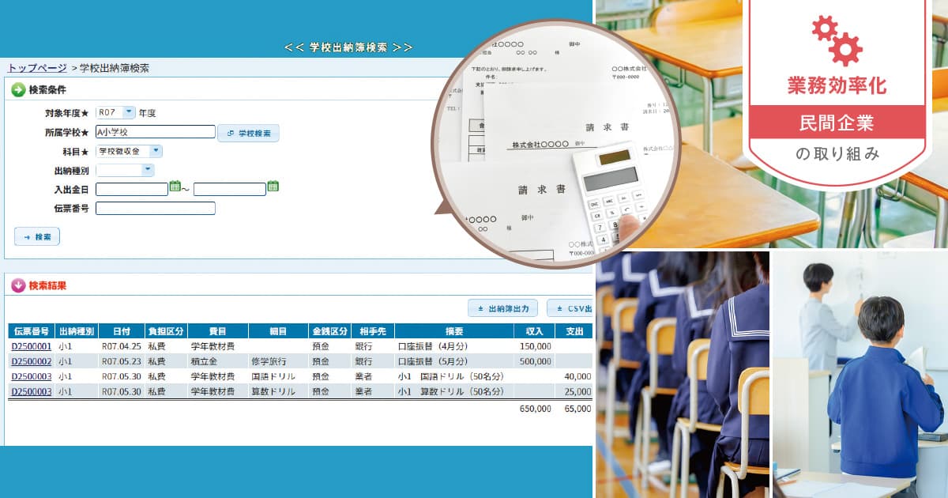Focus the 入出金日 start date field
The width and height of the screenshot is (948, 498).
click(x=132, y=189)
